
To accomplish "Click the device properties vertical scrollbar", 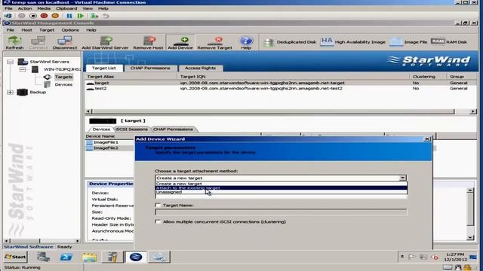I will [470, 214].
